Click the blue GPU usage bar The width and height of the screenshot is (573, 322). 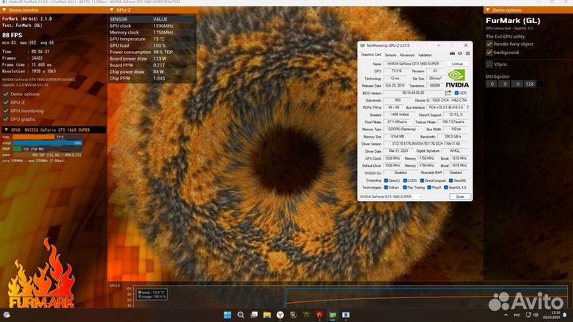[x=48, y=143]
